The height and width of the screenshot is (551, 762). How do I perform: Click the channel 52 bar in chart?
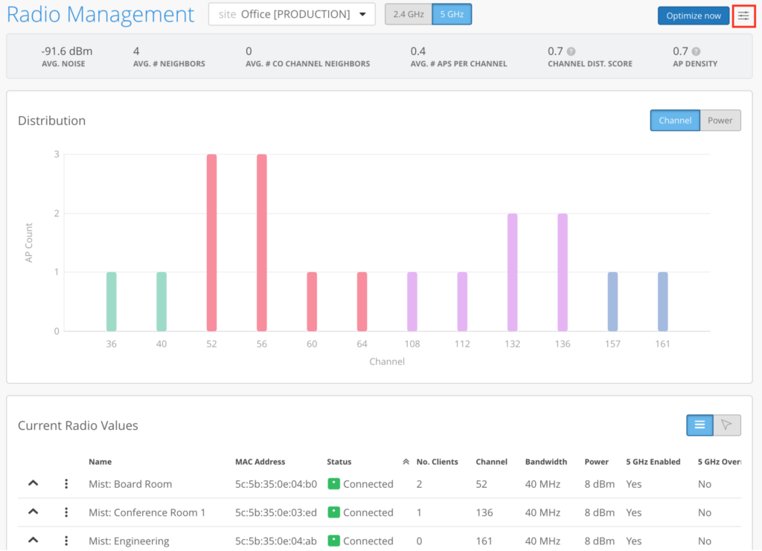click(212, 242)
